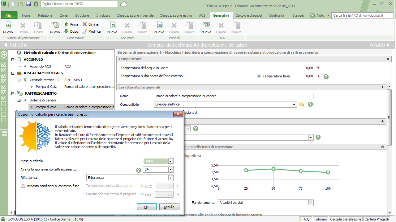Click the save floppy disk icon

(28, 4)
